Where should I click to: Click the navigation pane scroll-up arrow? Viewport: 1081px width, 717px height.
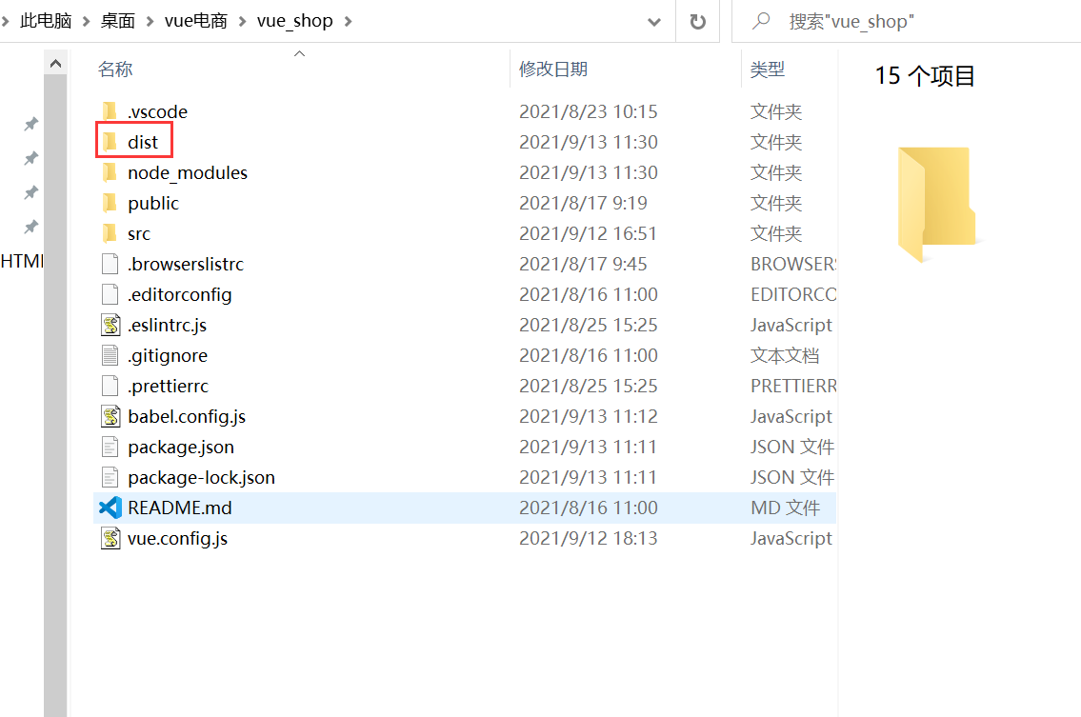55,65
